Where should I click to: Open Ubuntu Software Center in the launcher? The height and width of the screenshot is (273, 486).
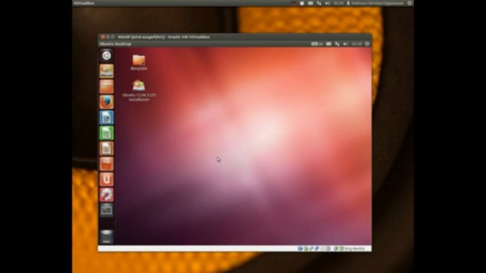tap(107, 164)
